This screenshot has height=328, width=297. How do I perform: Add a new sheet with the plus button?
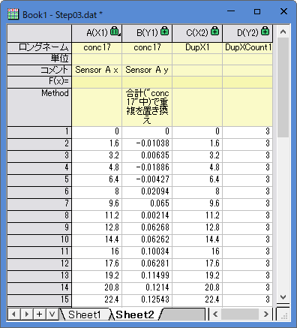[39, 314]
